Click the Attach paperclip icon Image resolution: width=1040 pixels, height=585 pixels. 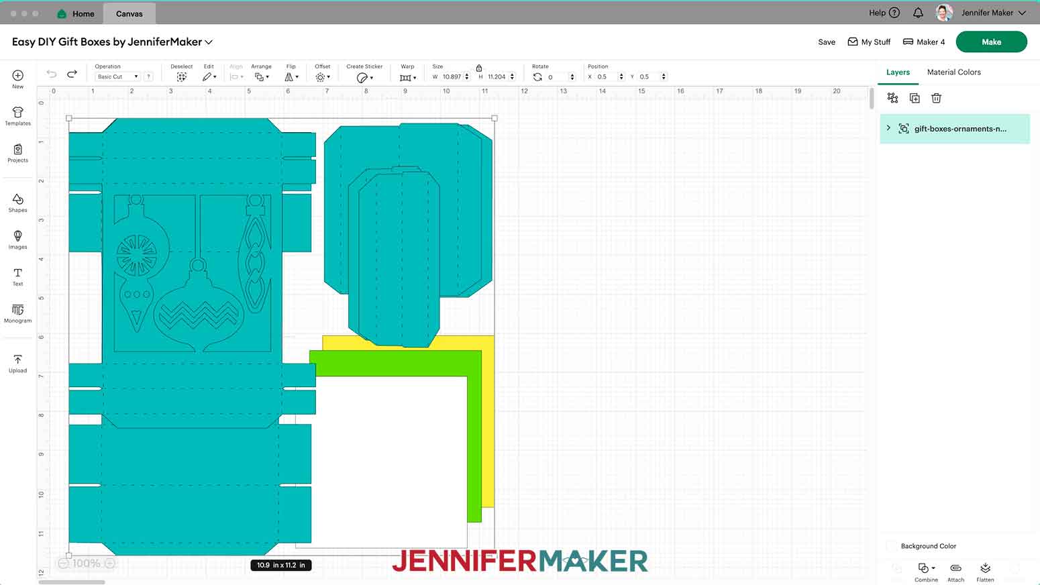tap(956, 568)
